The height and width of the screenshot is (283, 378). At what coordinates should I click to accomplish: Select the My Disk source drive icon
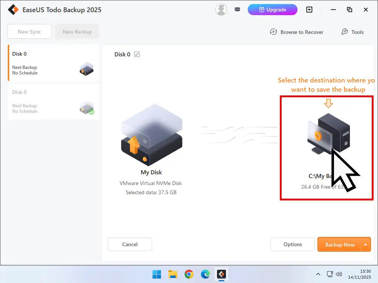151,134
